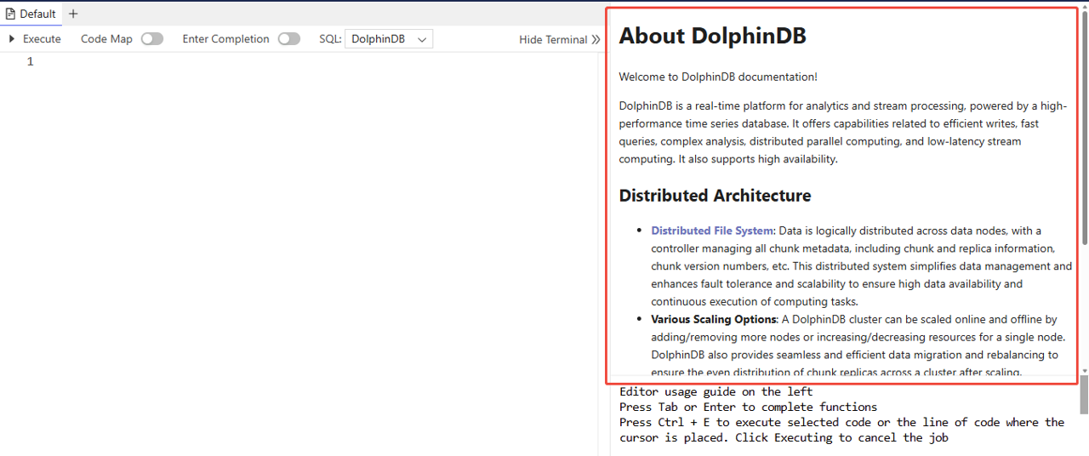The width and height of the screenshot is (1089, 456).
Task: Open the SQL dialect dropdown
Action: click(x=388, y=39)
